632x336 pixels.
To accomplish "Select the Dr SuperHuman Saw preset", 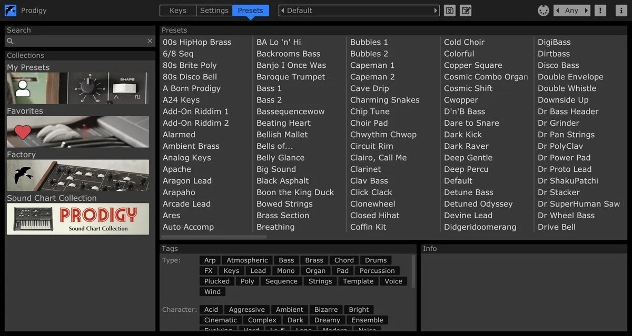I will coord(579,204).
